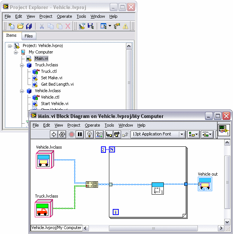Click numeric constant 2 wired to N

coord(103,149)
